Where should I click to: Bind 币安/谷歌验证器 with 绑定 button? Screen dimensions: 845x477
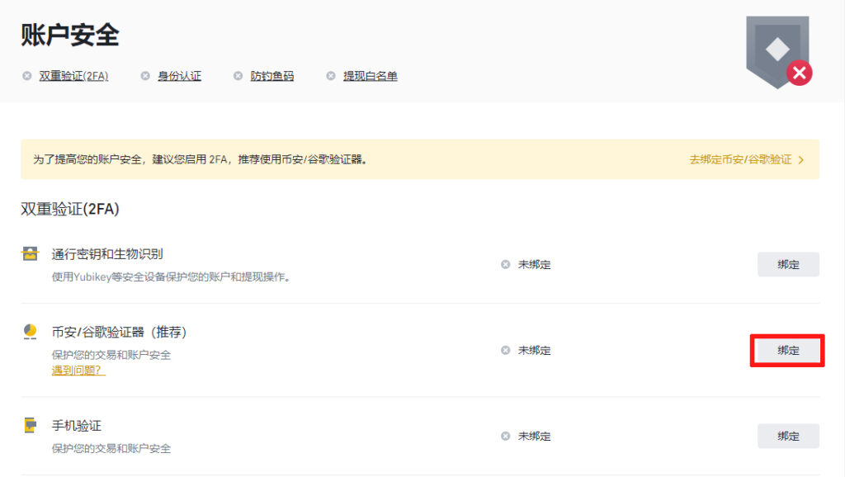pyautogui.click(x=788, y=351)
